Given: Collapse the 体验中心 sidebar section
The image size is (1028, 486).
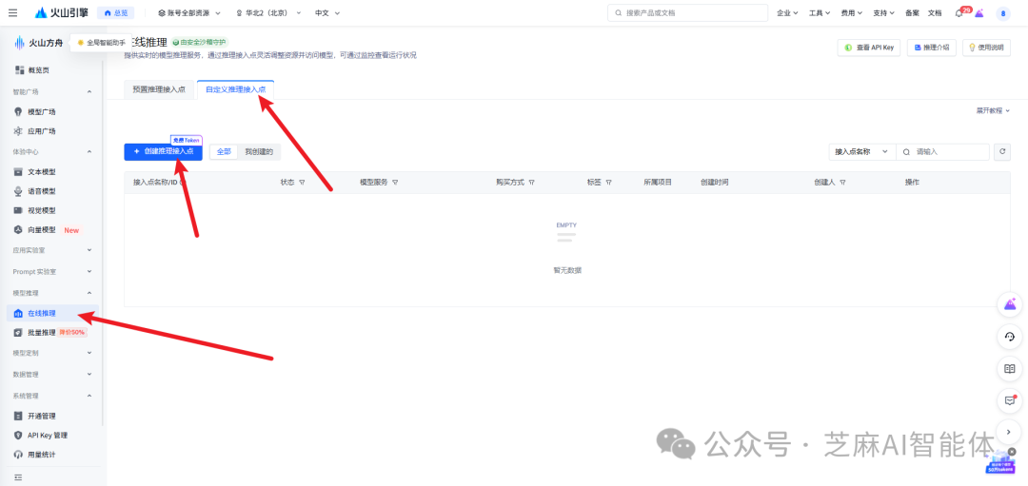Looking at the screenshot, I should click(89, 151).
